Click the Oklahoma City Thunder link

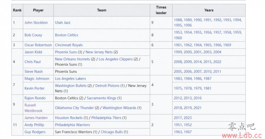point(74,108)
